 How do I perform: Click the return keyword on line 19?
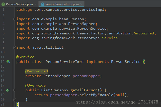tap(41, 95)
